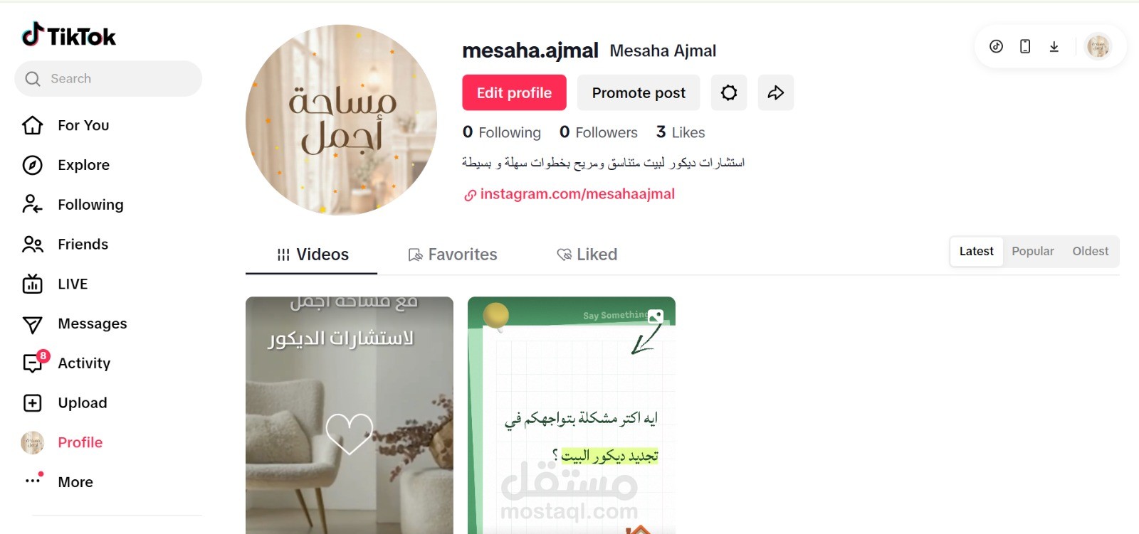Sort videos by Popular
This screenshot has height=534, width=1139.
tap(1033, 251)
